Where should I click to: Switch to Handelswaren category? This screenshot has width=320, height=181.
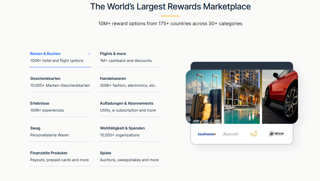pyautogui.click(x=113, y=79)
